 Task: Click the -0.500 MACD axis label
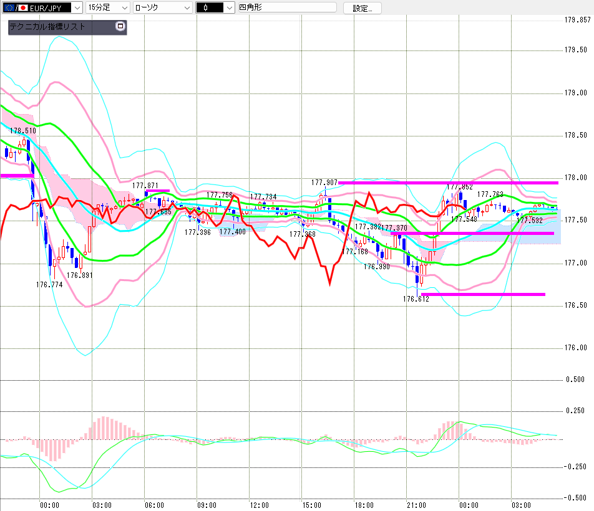click(575, 498)
